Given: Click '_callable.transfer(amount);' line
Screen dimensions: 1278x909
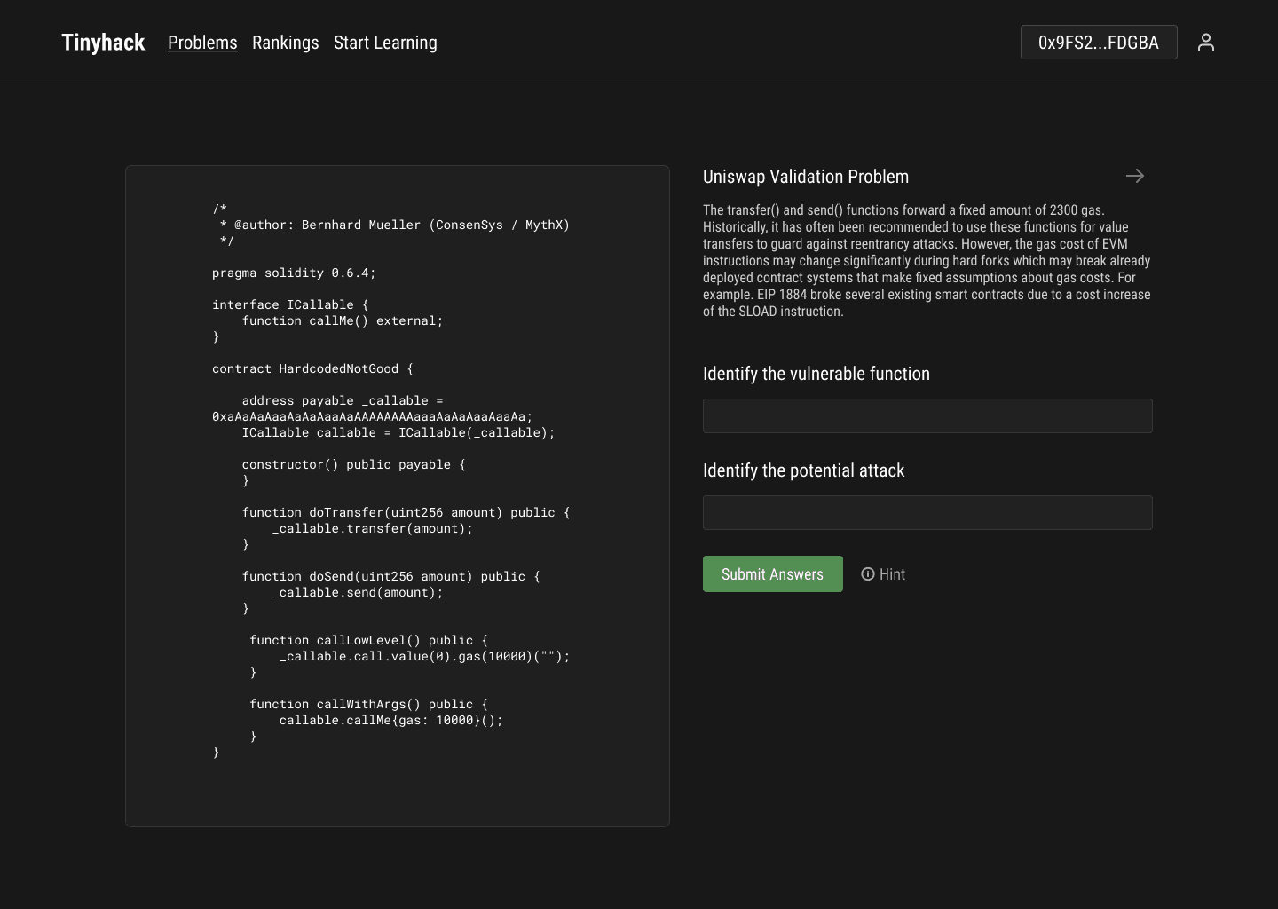Looking at the screenshot, I should point(372,528).
